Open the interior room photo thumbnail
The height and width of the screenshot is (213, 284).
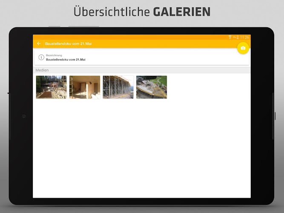point(85,87)
